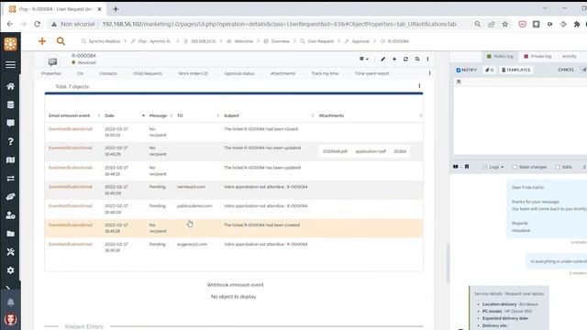Open the user-lock icon in the sidebar
587x330 pixels.
click(10, 215)
